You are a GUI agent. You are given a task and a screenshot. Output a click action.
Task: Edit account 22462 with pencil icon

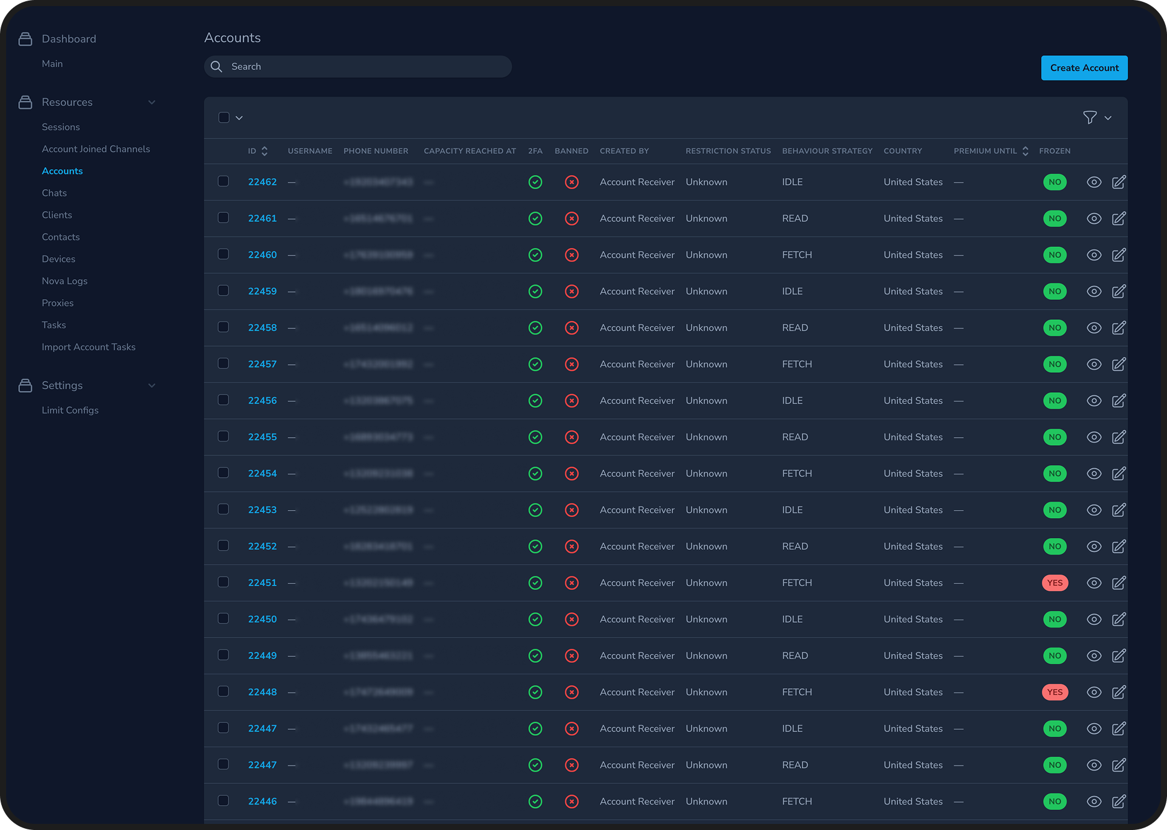[x=1119, y=182]
